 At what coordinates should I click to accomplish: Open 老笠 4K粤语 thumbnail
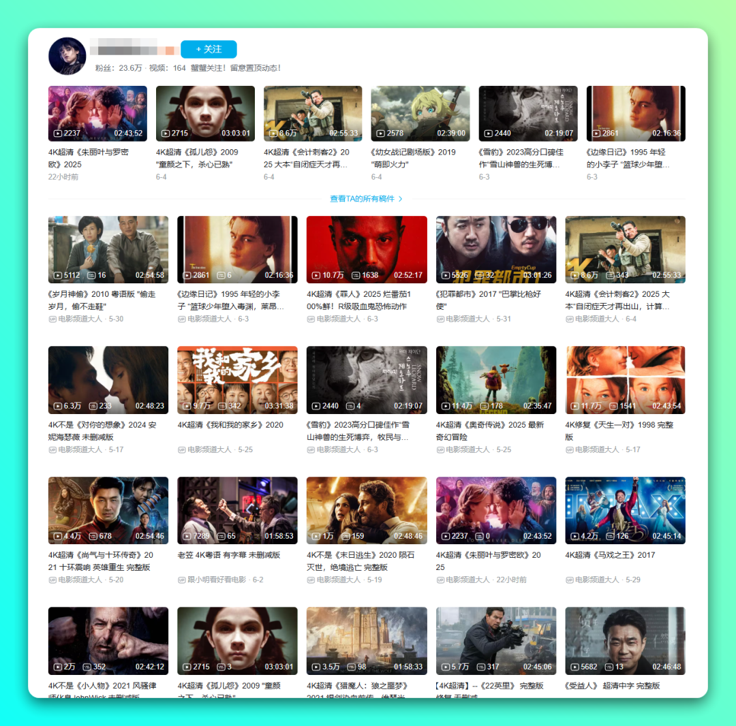[x=238, y=510]
